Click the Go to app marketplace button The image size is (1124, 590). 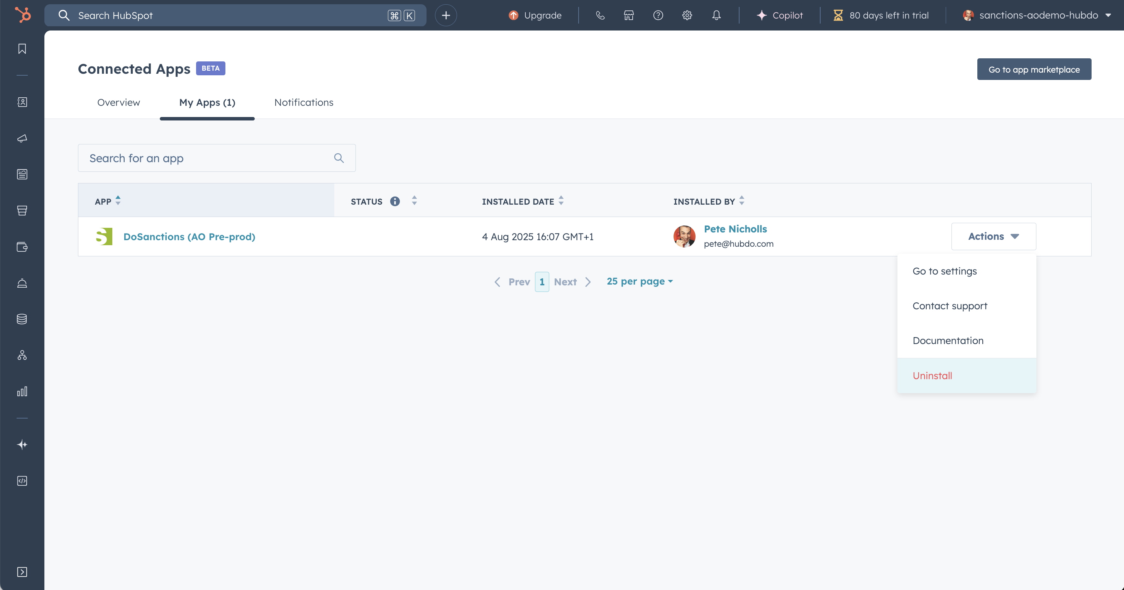1034,70
